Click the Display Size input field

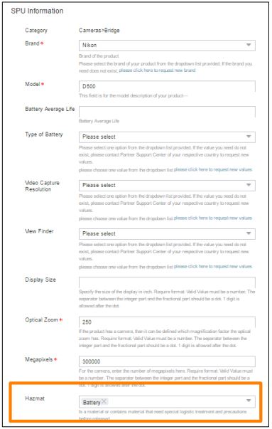tap(167, 282)
